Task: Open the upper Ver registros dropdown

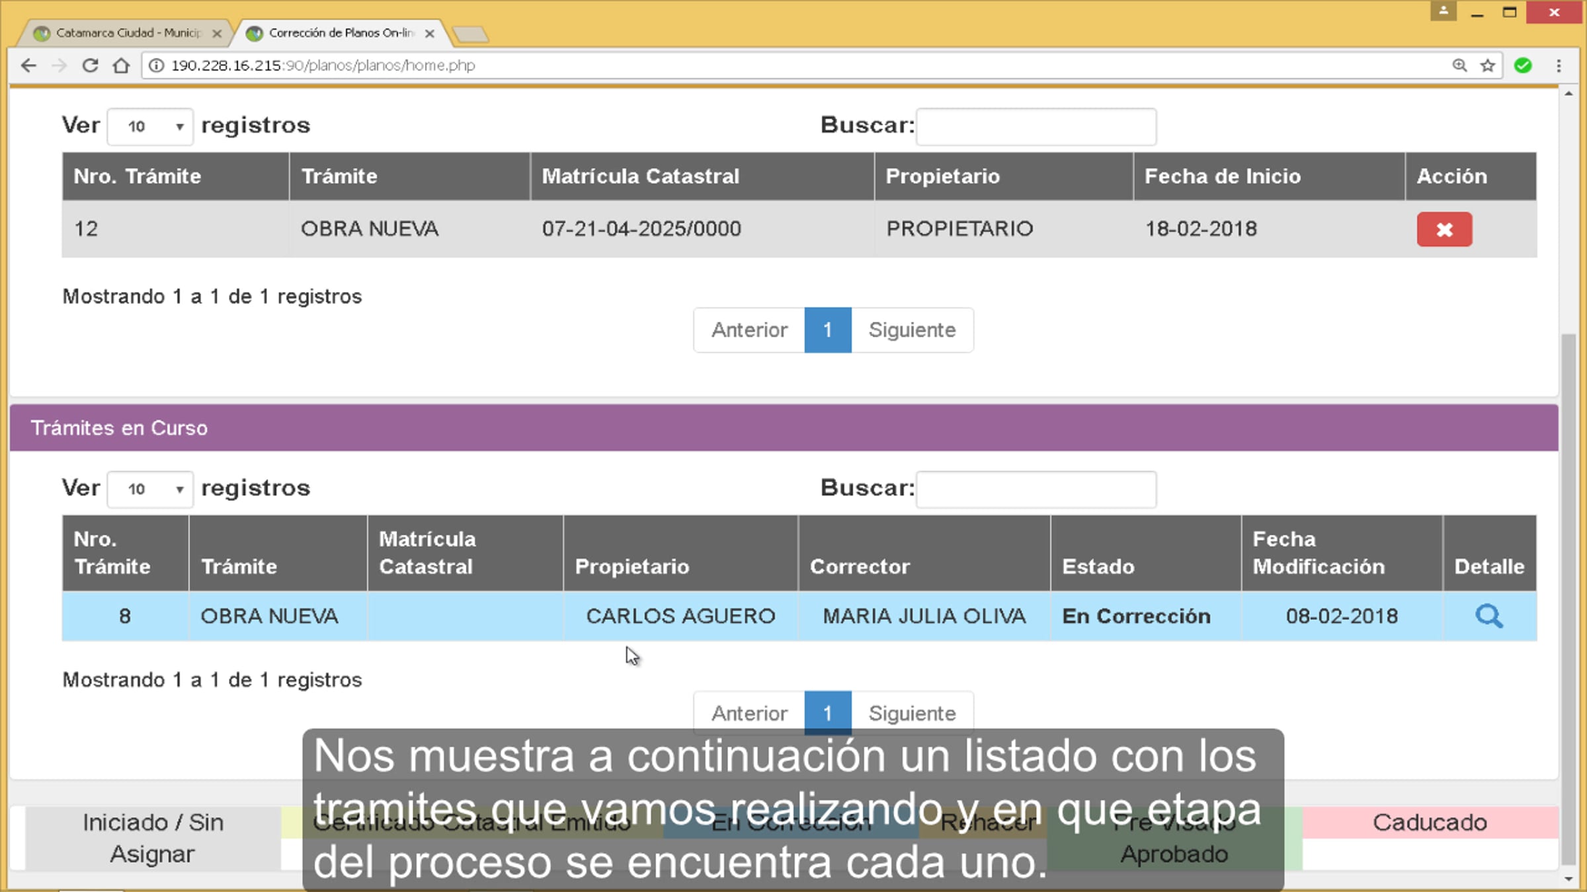Action: pyautogui.click(x=150, y=126)
